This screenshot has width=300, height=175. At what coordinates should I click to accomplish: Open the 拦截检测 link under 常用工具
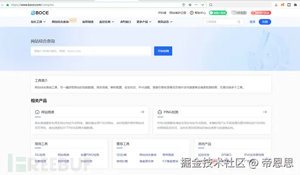(x=40, y=161)
